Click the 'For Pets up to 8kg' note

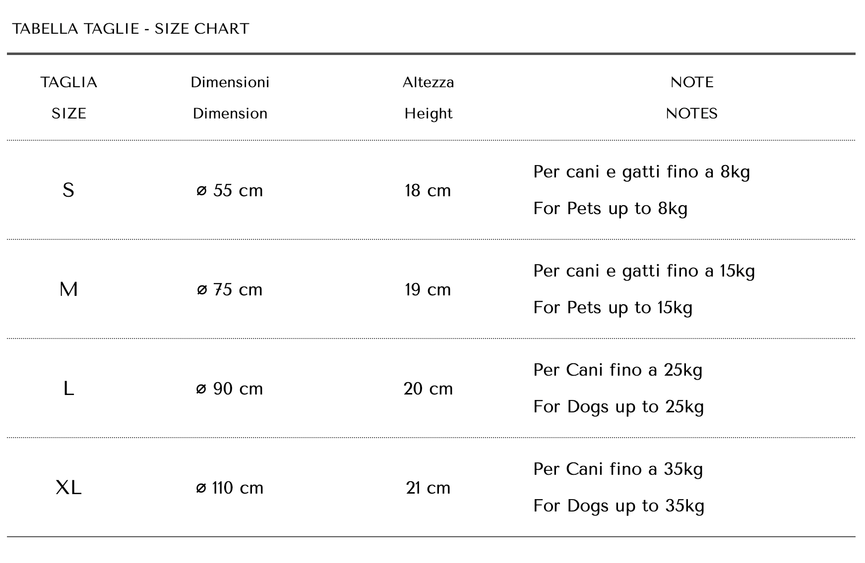coord(611,209)
